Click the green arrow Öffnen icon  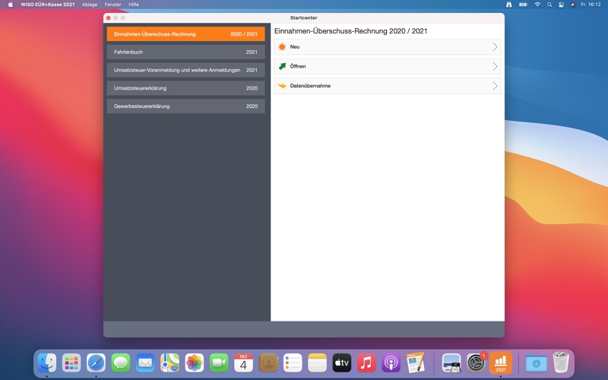tap(282, 66)
